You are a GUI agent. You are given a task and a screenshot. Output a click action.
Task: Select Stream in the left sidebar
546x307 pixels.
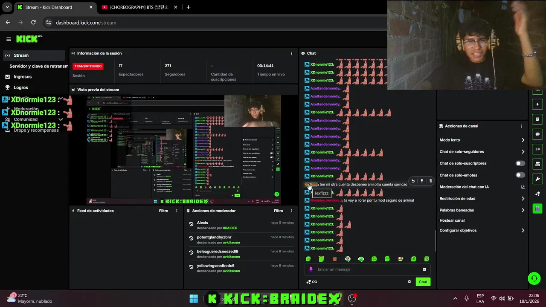tap(34, 55)
